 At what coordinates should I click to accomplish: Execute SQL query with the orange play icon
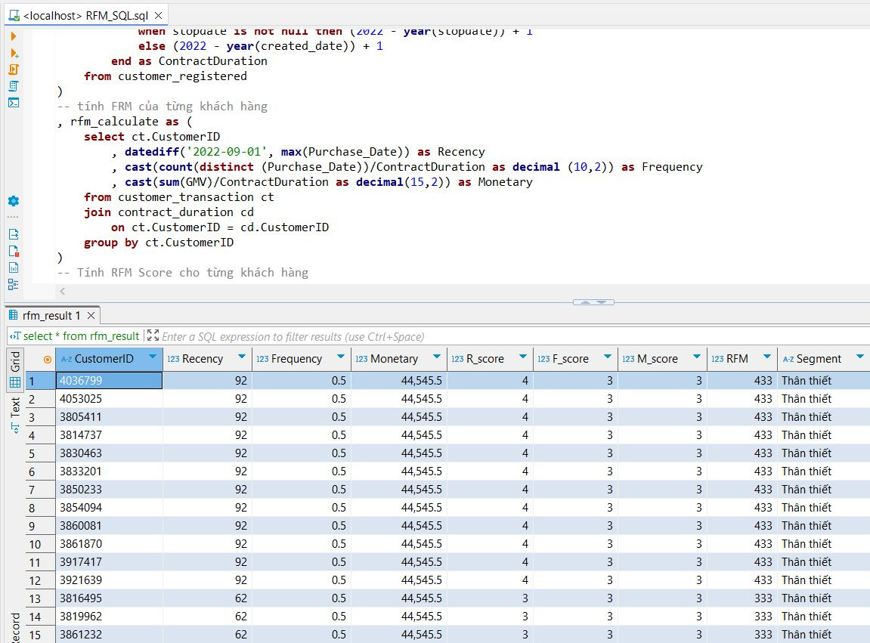(14, 36)
